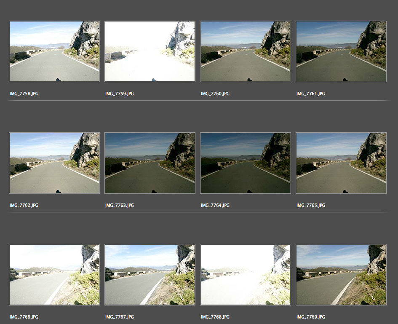Select the washed-out IMG_7768.JPG thumbnail

click(x=246, y=275)
